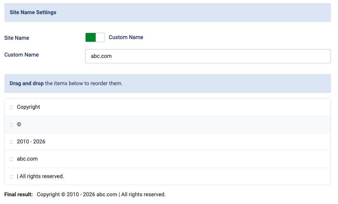
Task: Click the Custom Name label beside the switch
Action: 126,37
